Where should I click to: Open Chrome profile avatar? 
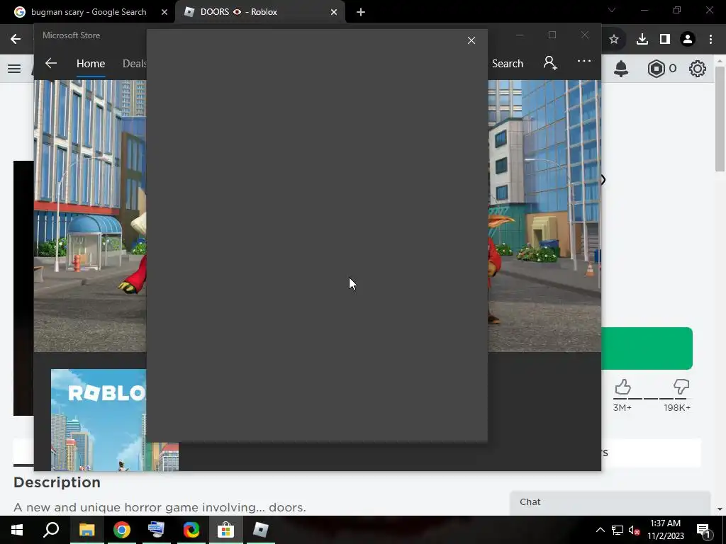(688, 40)
